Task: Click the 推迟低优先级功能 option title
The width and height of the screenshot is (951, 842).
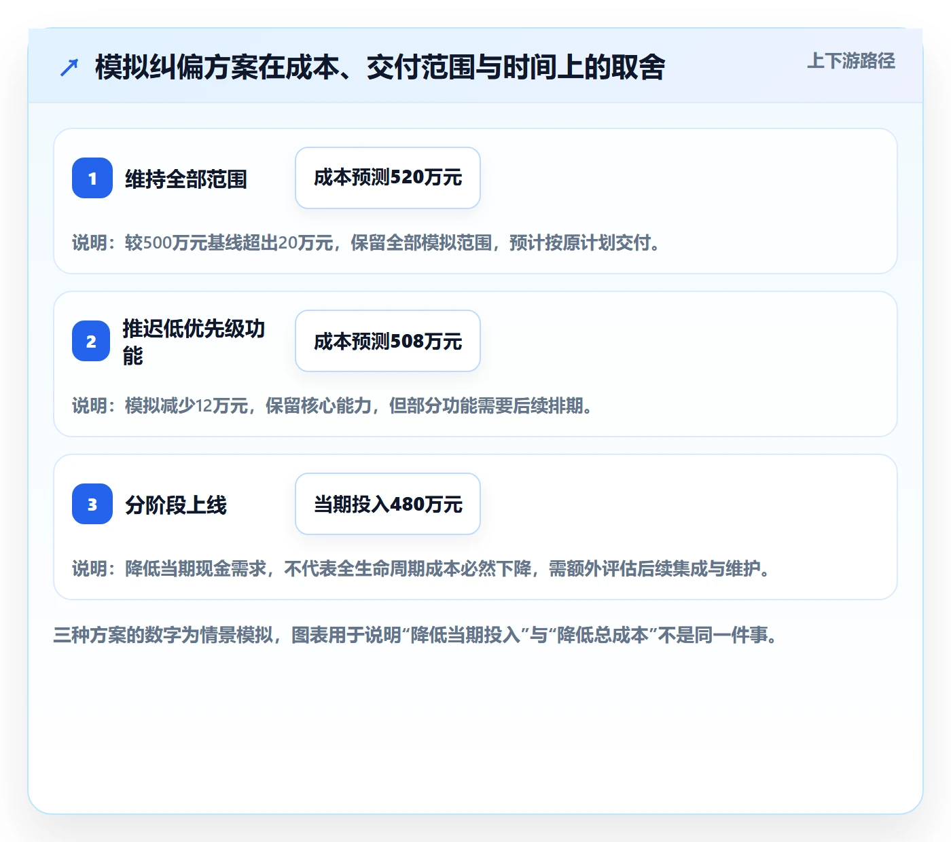Action: coord(194,342)
